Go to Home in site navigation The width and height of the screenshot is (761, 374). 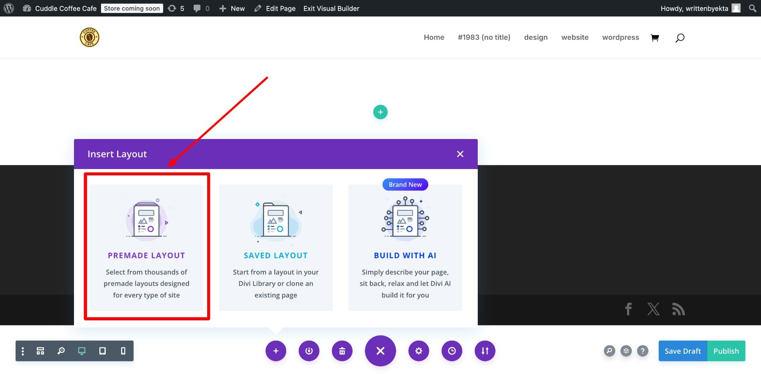click(434, 37)
